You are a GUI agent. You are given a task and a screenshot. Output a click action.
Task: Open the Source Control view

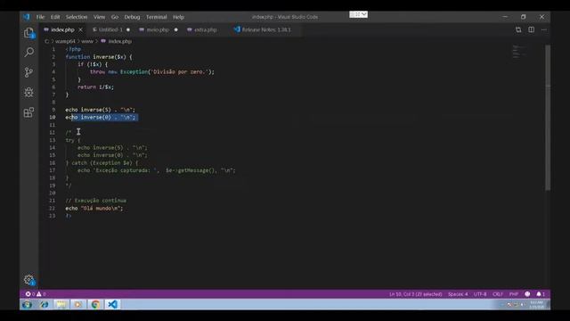pos(29,72)
